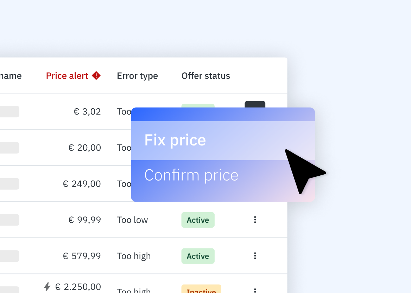Screen dimensions: 411x293
Task: Select "Fix price" from the context menu
Action: click(175, 140)
